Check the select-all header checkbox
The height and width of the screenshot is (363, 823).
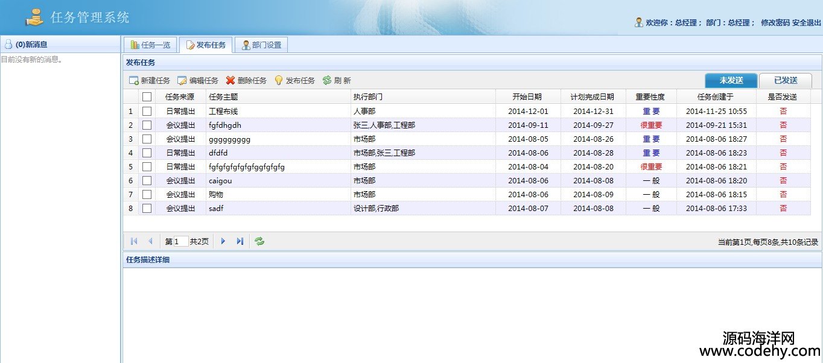click(x=147, y=96)
